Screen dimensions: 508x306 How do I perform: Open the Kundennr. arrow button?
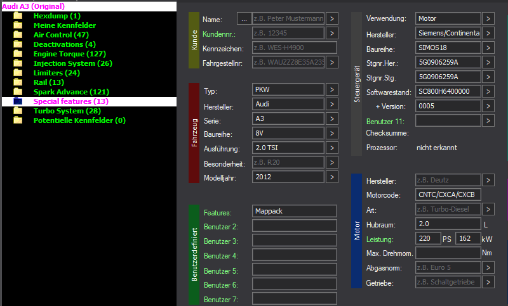pos(332,33)
